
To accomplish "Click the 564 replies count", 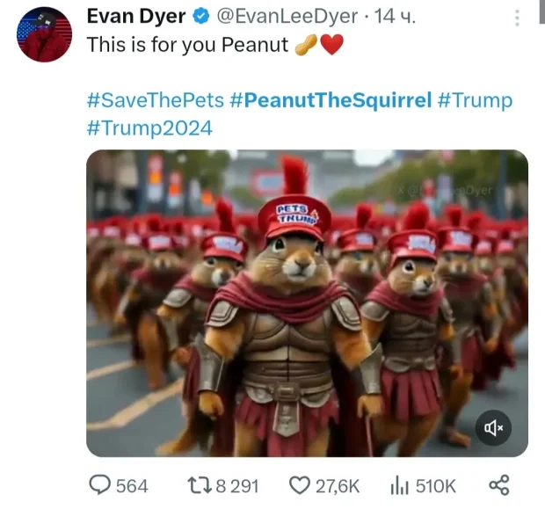I will tap(132, 486).
